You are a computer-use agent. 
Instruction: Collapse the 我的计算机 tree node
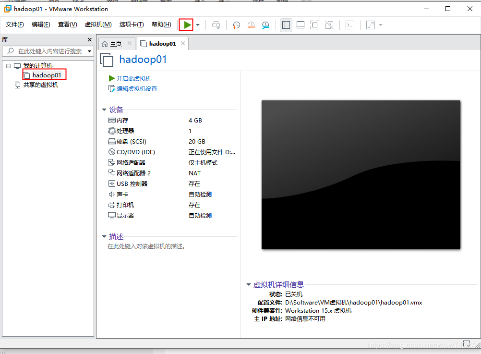(8, 65)
